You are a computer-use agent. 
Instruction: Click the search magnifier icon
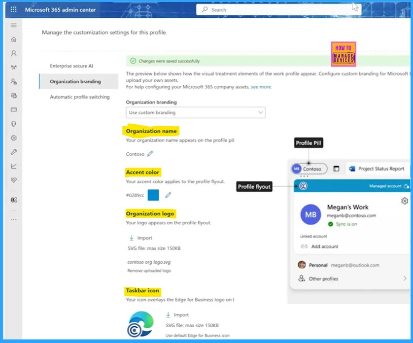coord(205,9)
